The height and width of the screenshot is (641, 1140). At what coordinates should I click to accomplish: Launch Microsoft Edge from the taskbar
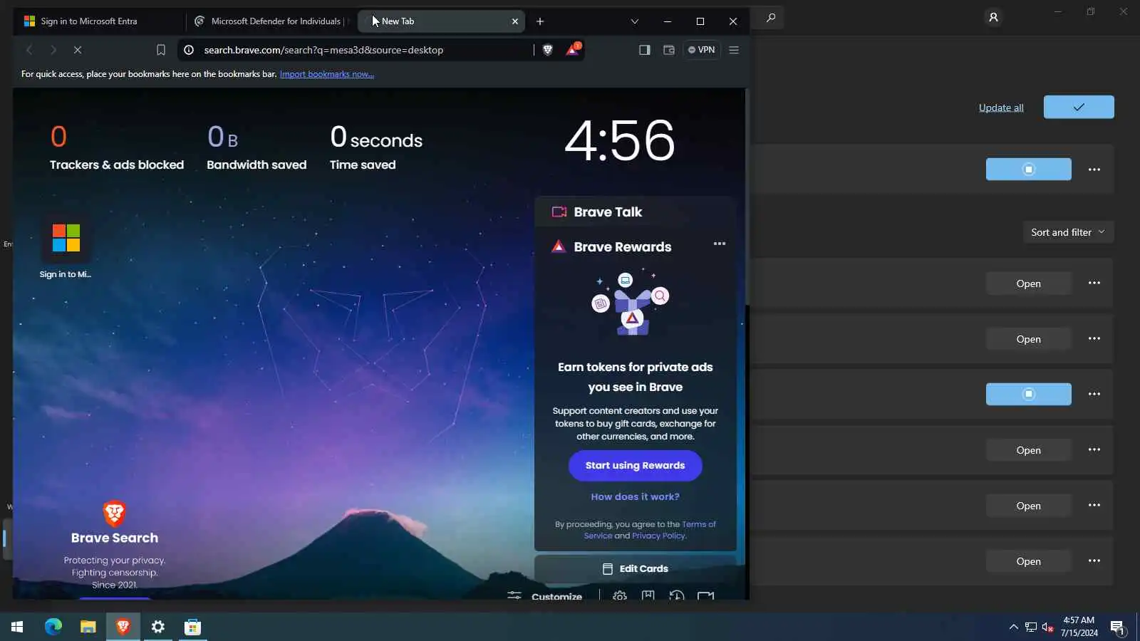(53, 627)
